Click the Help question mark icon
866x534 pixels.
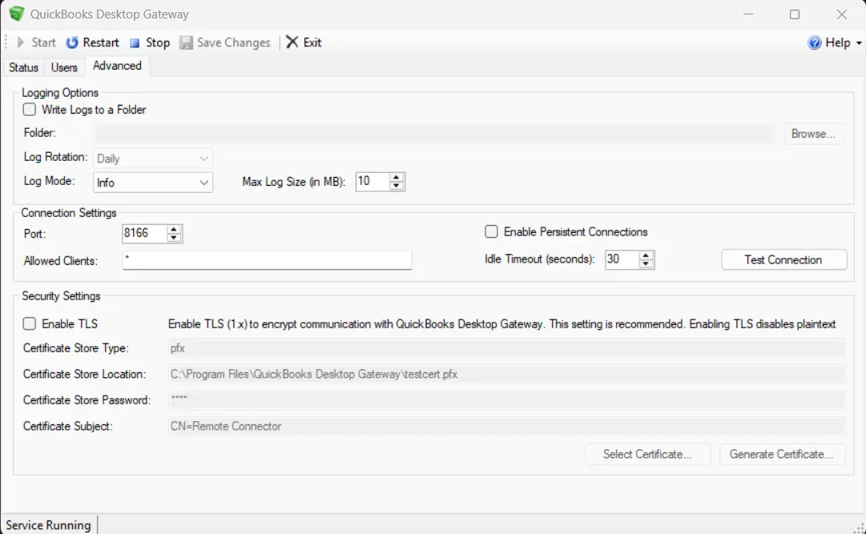click(814, 42)
